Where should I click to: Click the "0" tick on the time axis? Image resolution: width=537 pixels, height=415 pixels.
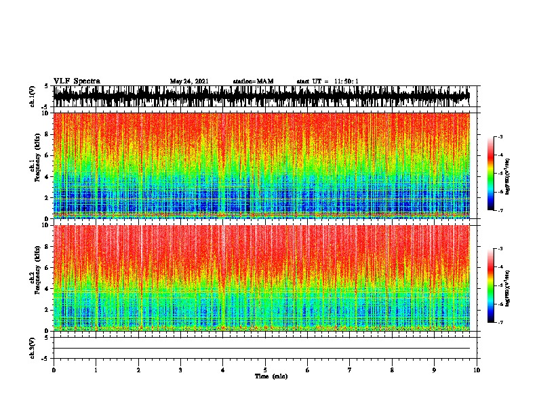(54, 370)
